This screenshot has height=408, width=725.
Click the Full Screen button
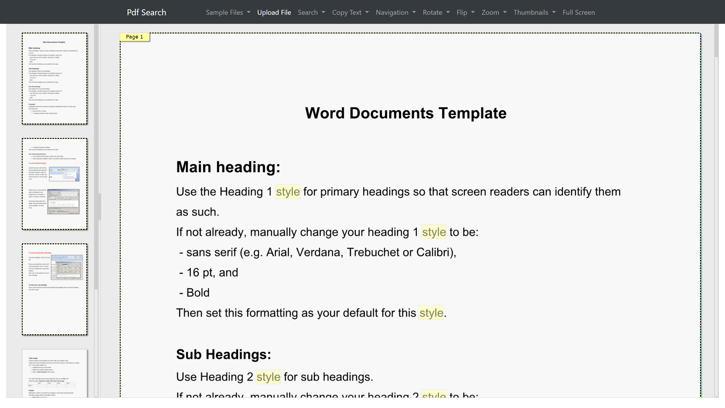pos(579,12)
